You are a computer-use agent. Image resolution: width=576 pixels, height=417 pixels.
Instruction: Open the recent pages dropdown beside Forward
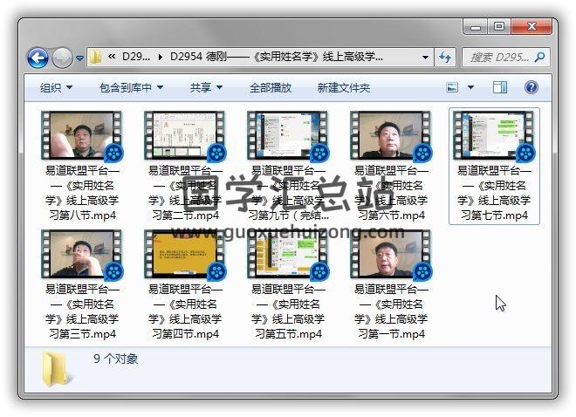coord(80,58)
